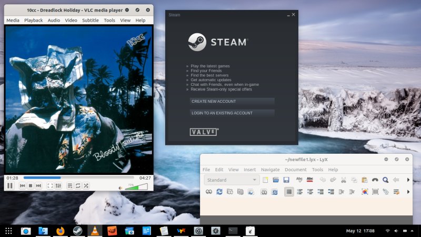Open the Playback menu in VLC
421x237 pixels.
[x=33, y=20]
